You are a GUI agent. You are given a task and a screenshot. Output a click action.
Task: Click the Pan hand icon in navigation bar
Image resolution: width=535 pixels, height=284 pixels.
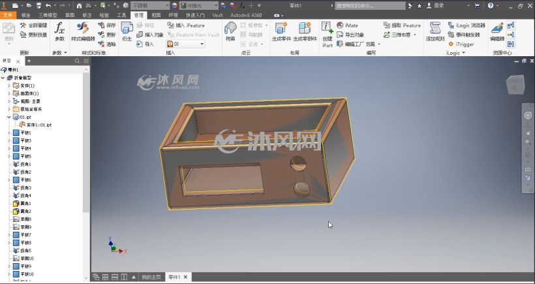(x=528, y=132)
